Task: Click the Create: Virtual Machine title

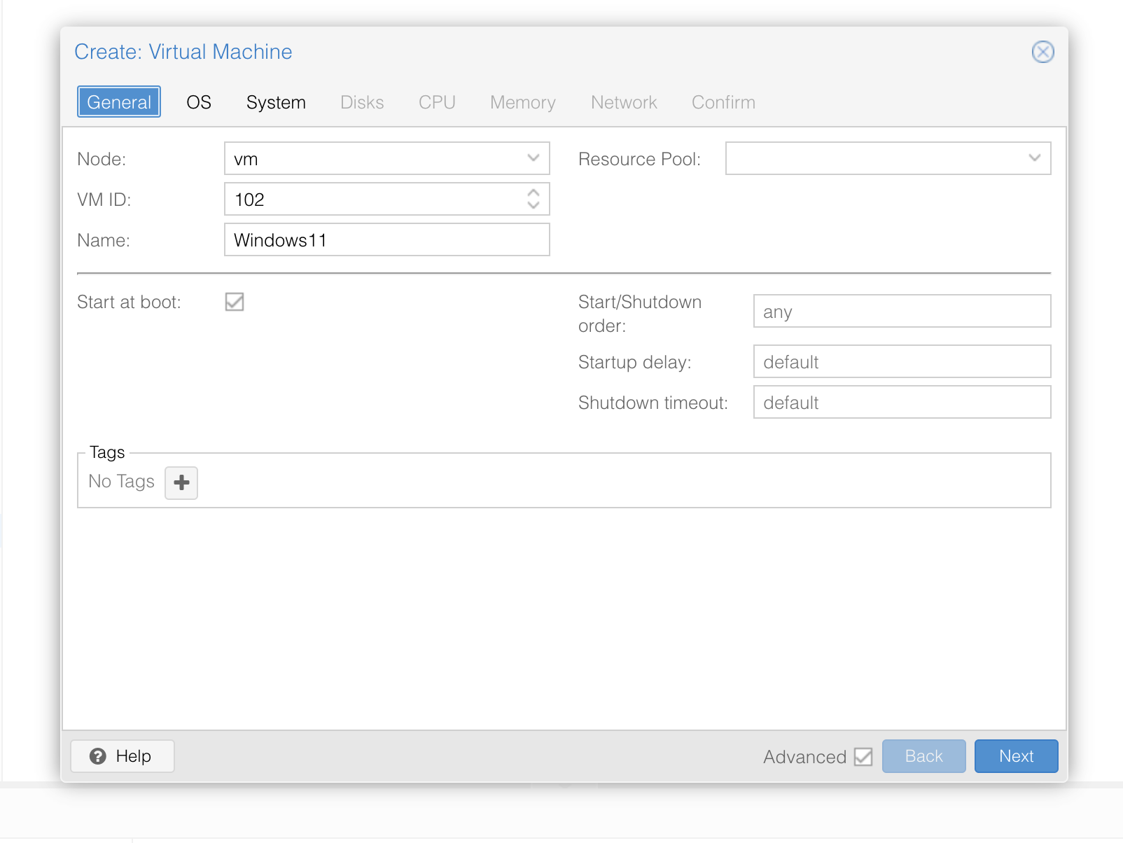Action: 183,52
